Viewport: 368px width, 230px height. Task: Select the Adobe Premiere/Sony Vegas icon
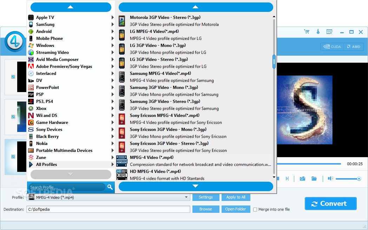(31, 67)
